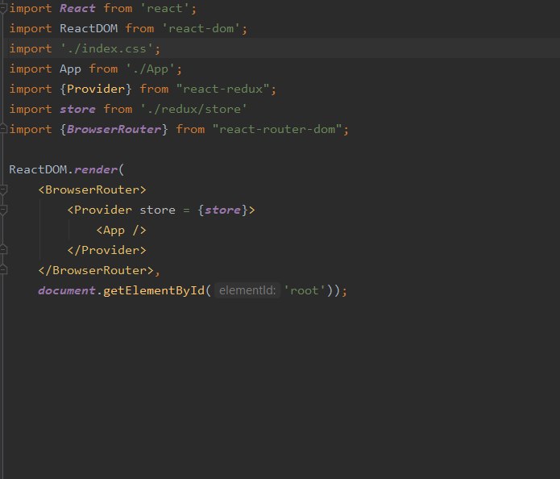Collapse the imports block fold marker at the first import line

coord(3,9)
